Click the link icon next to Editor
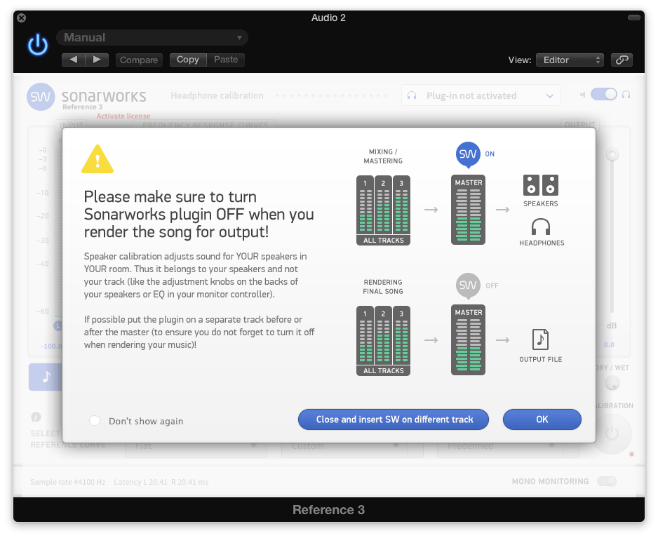The image size is (658, 538). point(622,60)
